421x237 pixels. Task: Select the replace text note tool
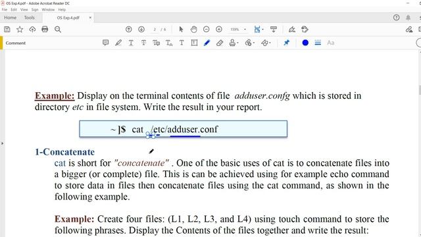tap(157, 43)
